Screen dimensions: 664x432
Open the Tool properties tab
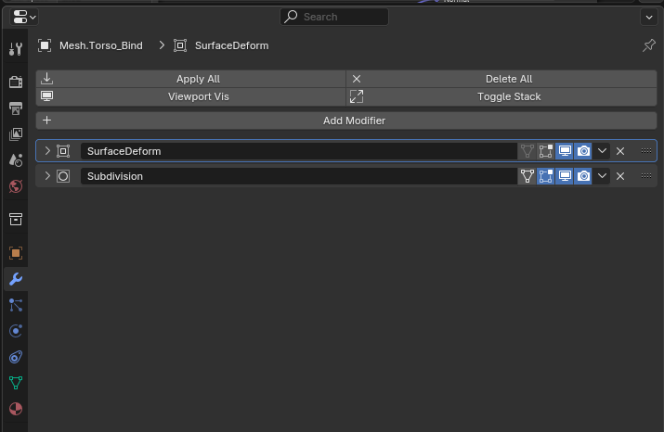coord(15,49)
